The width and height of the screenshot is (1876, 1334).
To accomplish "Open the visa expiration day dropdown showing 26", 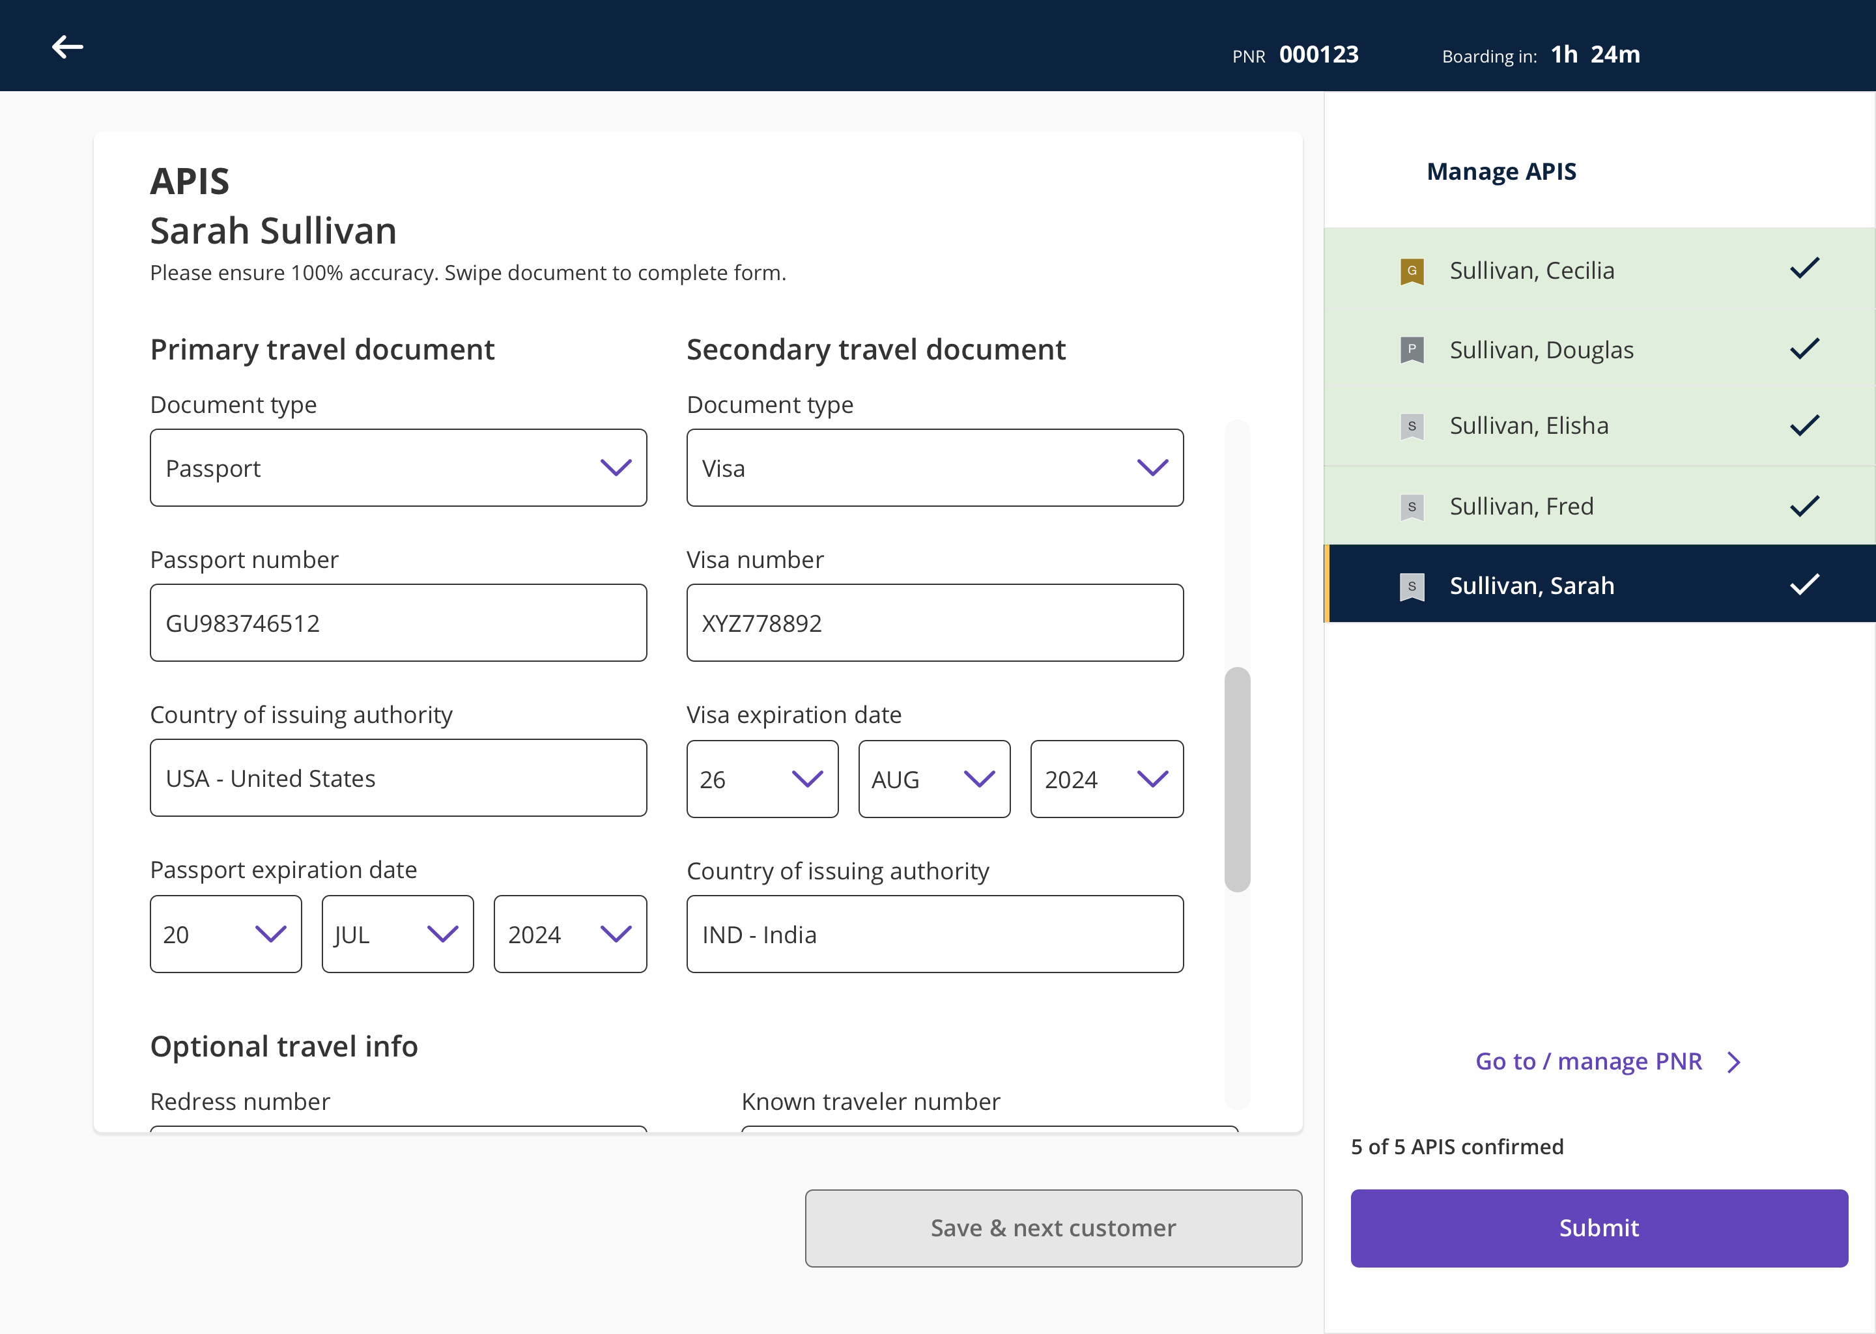I will click(762, 779).
